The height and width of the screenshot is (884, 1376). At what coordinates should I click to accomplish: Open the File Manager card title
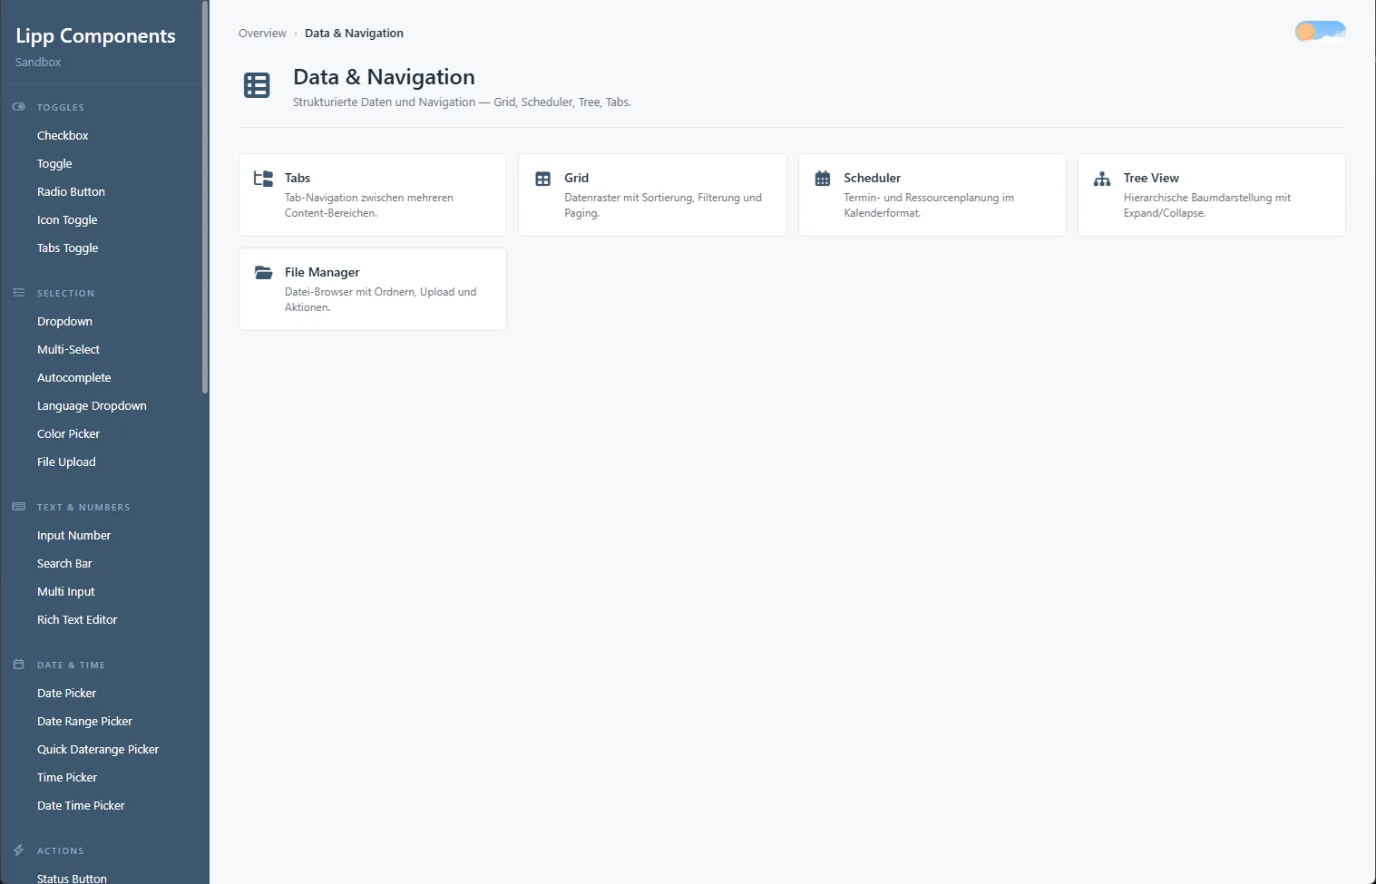[322, 272]
